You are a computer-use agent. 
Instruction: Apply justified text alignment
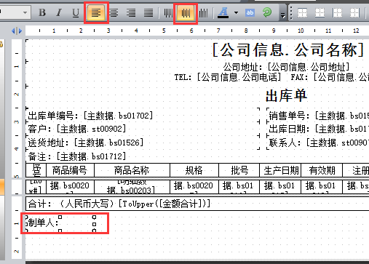[148, 12]
